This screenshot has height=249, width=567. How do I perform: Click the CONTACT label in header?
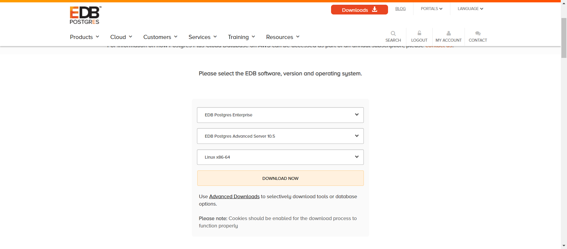click(478, 40)
